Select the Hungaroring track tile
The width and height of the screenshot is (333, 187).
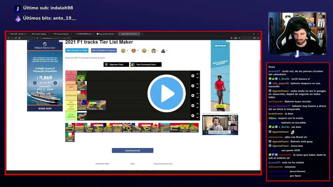[118, 128]
